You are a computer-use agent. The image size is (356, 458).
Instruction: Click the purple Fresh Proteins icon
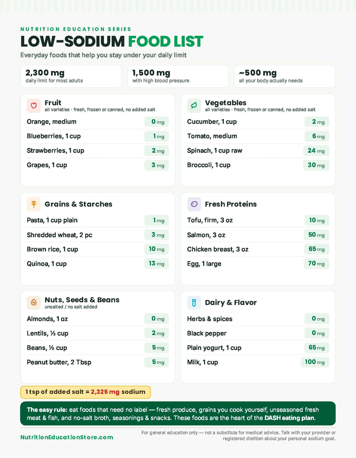194,204
